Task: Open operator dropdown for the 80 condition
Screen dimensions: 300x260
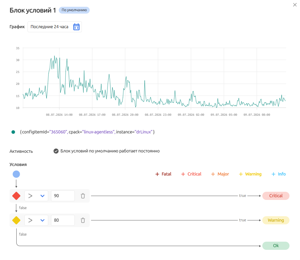Action: pos(36,220)
